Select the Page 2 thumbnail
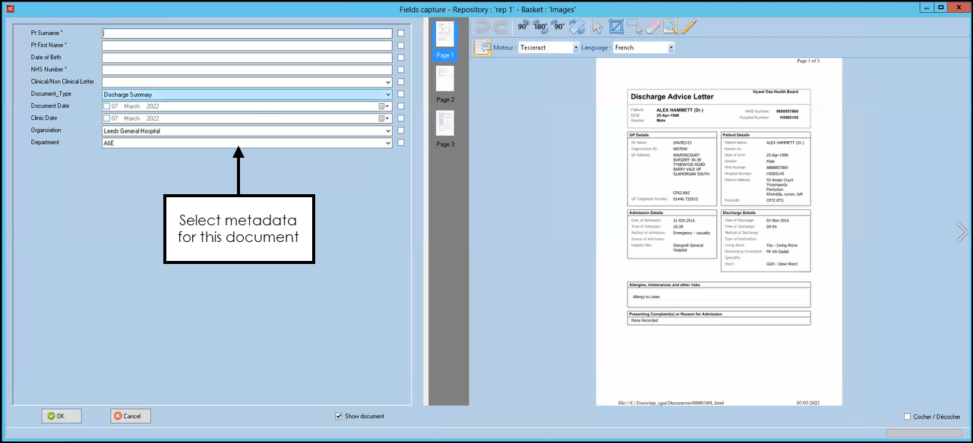 point(445,79)
